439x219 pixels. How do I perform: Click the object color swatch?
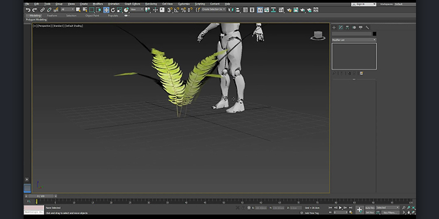(x=375, y=34)
